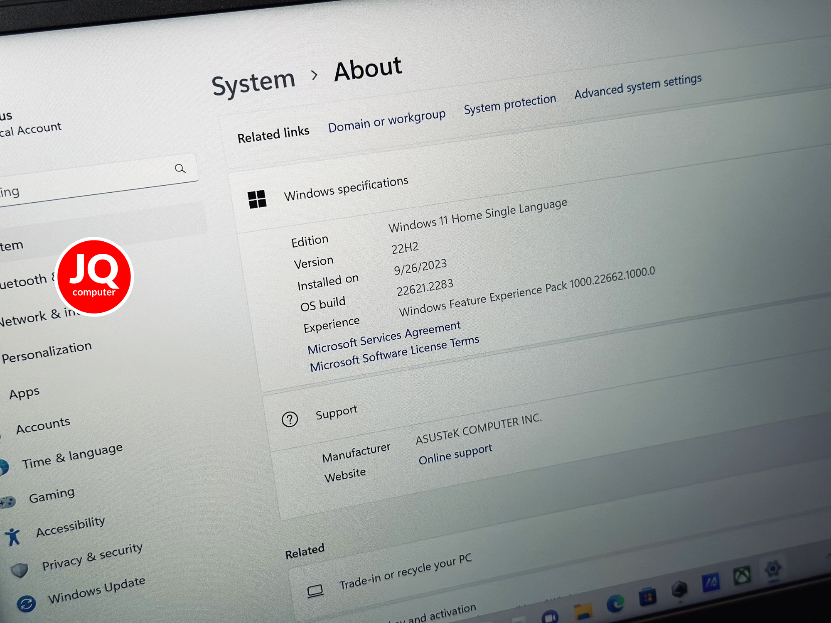Navigate back to System breadcrumb
Screen dimensions: 831x623
pyautogui.click(x=253, y=82)
